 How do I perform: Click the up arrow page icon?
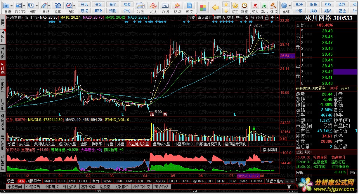tap(226, 4)
